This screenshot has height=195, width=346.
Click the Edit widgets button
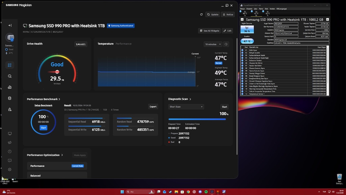click(x=227, y=31)
